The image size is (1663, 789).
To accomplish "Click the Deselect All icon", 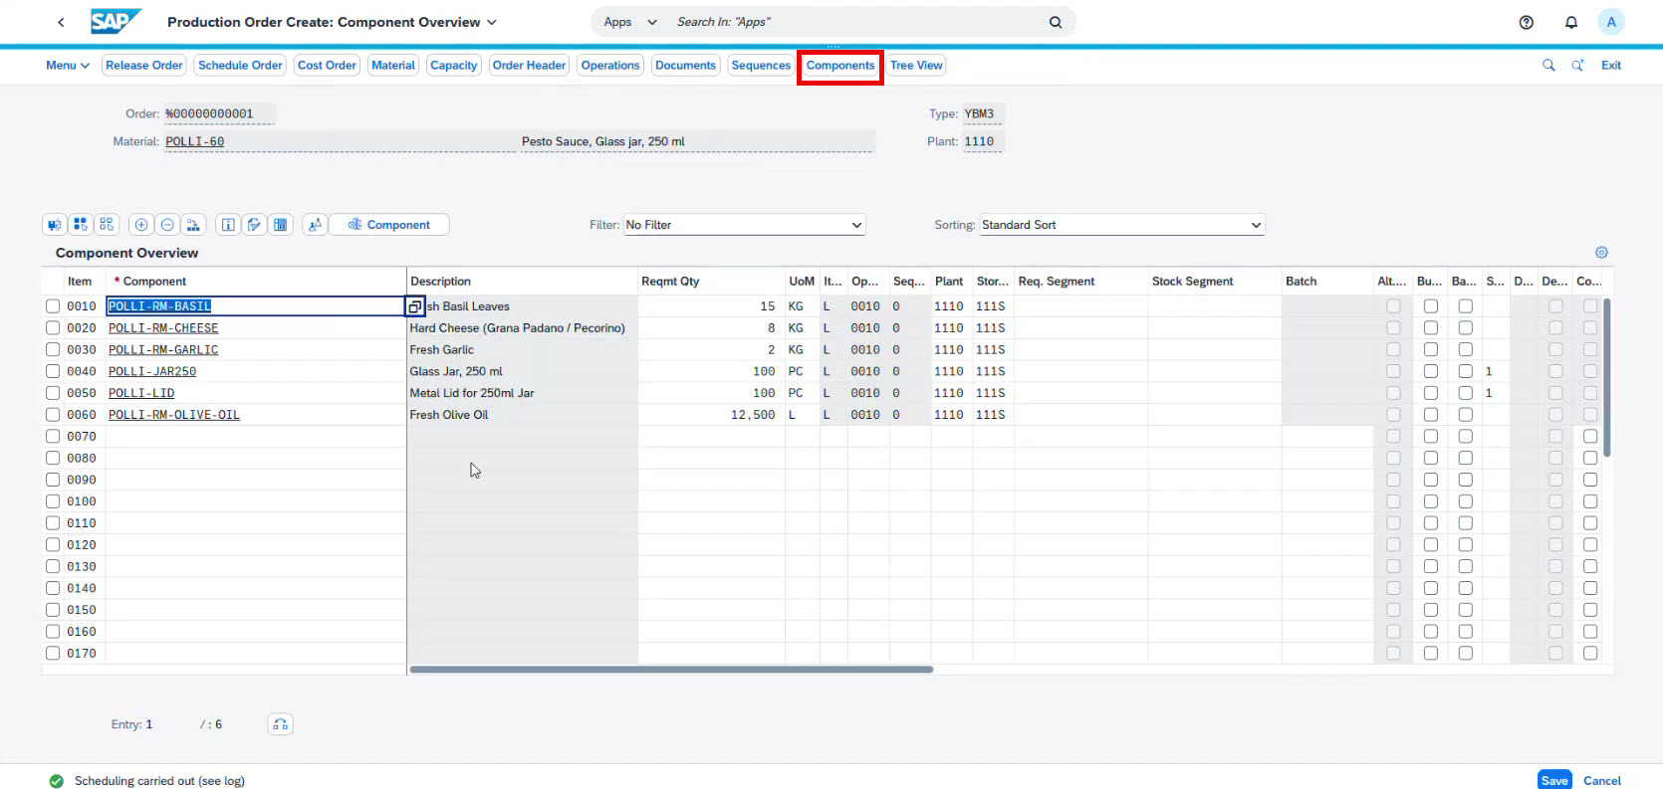I will click(107, 225).
